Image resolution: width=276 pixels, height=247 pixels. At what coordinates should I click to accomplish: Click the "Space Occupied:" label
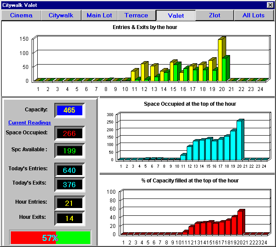(26, 133)
